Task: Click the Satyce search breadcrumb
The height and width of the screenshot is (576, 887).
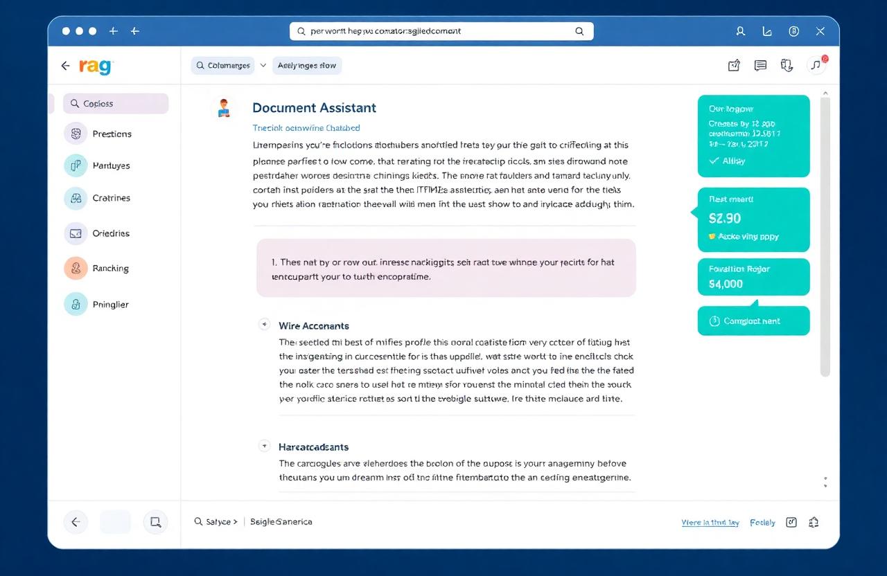Action: [x=216, y=522]
